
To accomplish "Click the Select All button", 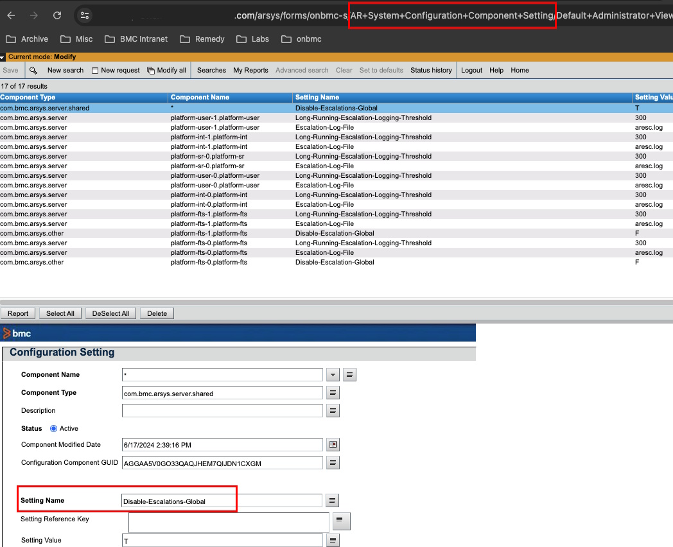I will (x=60, y=313).
